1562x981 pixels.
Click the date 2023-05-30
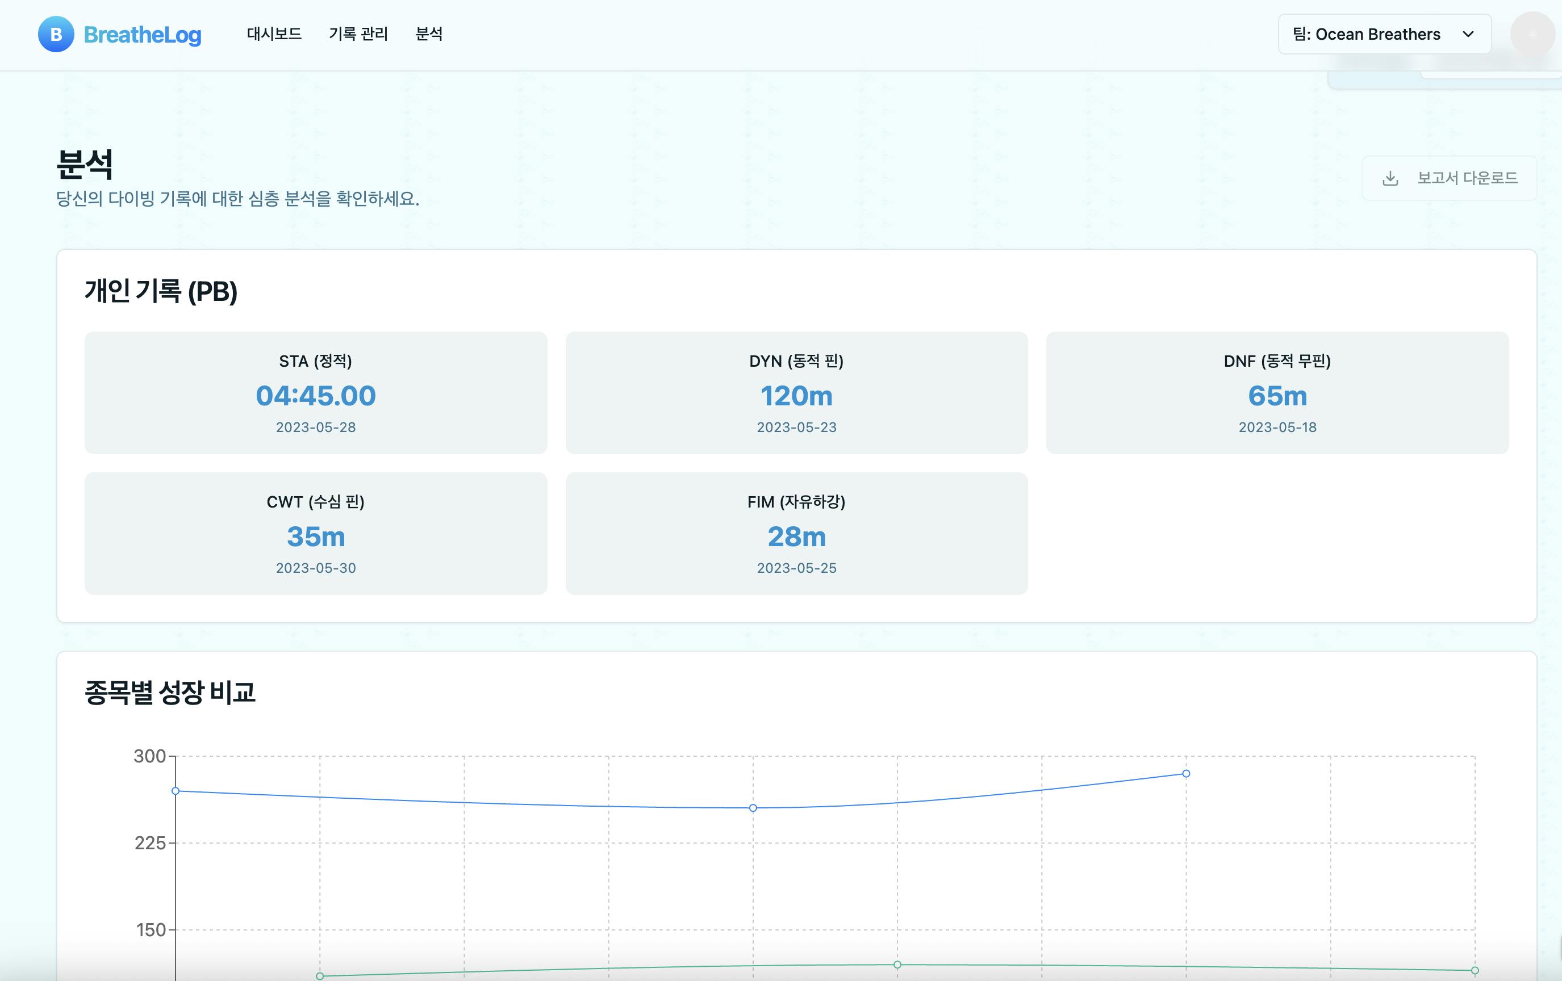(x=316, y=568)
